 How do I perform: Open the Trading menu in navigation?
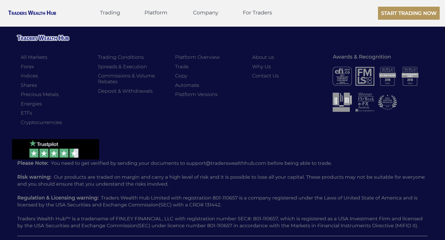[x=110, y=13]
